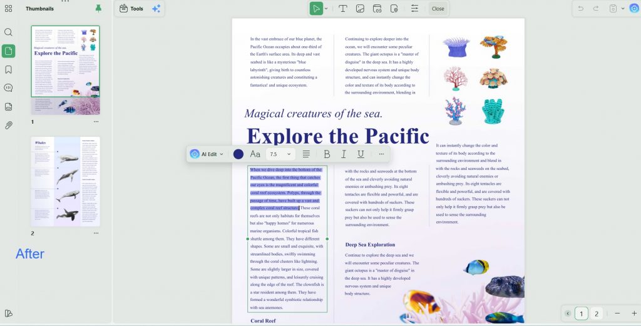
Task: Click the purple sea anemone image
Action: (456, 47)
